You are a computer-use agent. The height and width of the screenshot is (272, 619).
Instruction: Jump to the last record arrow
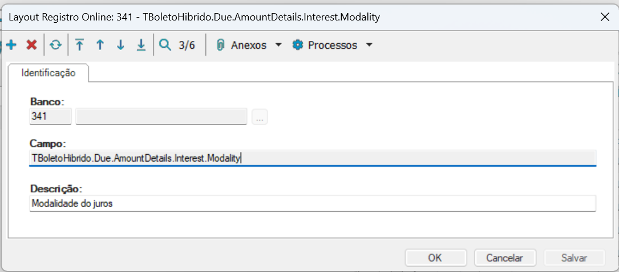pos(141,45)
